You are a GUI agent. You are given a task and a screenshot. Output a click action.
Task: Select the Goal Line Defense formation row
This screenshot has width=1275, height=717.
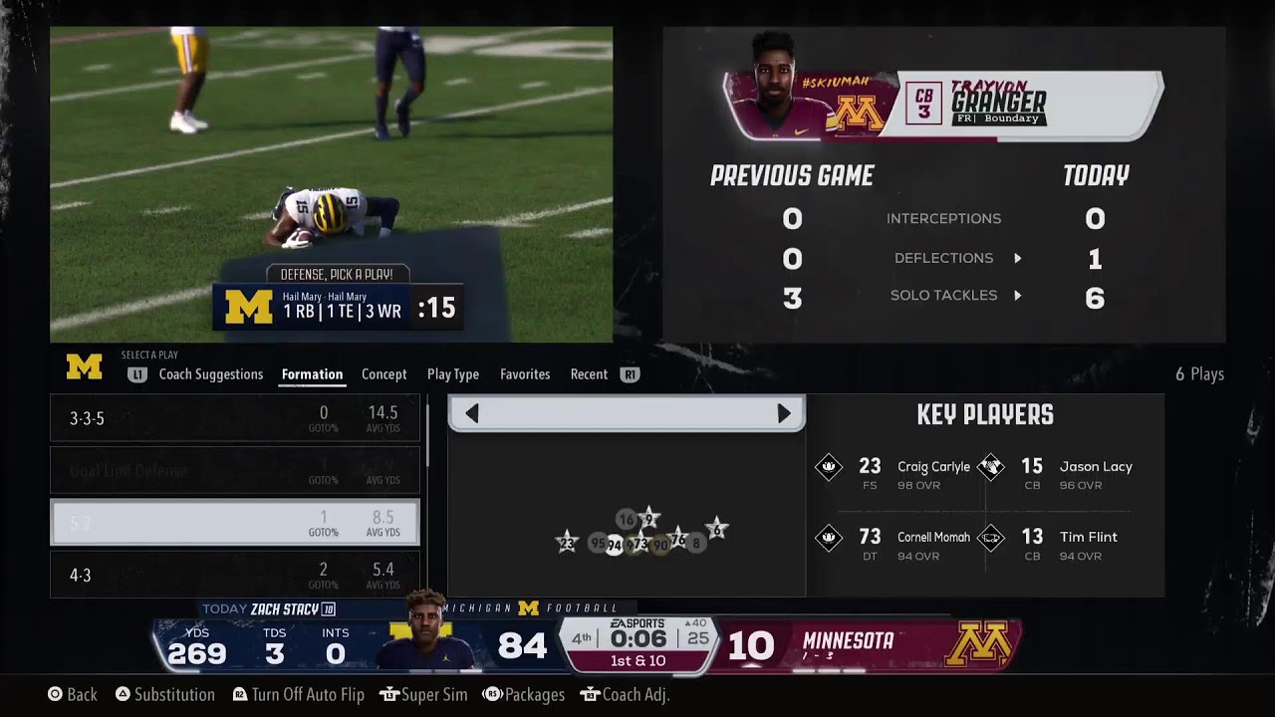235,470
